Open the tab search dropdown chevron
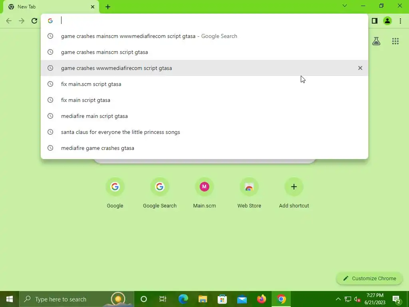 pyautogui.click(x=345, y=6)
